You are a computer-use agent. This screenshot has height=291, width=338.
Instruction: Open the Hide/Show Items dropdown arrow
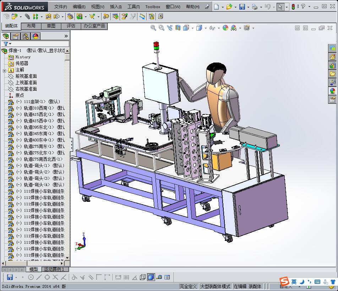(x=219, y=28)
